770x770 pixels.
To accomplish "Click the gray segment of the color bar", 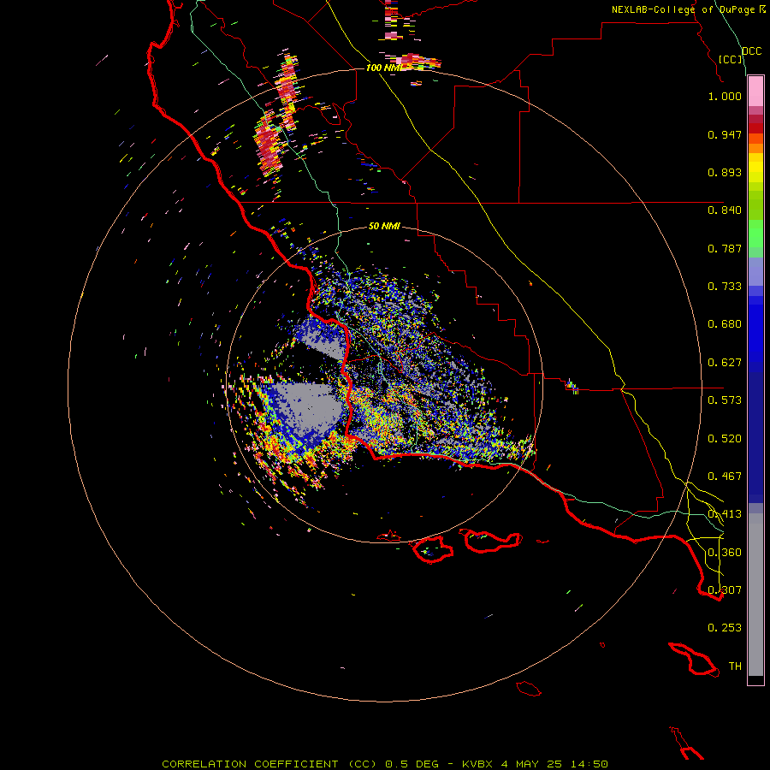I will coord(755,595).
